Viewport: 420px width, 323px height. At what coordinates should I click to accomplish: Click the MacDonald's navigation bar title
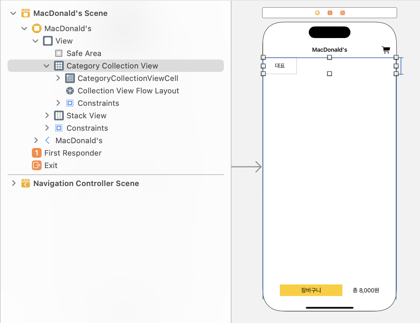330,50
